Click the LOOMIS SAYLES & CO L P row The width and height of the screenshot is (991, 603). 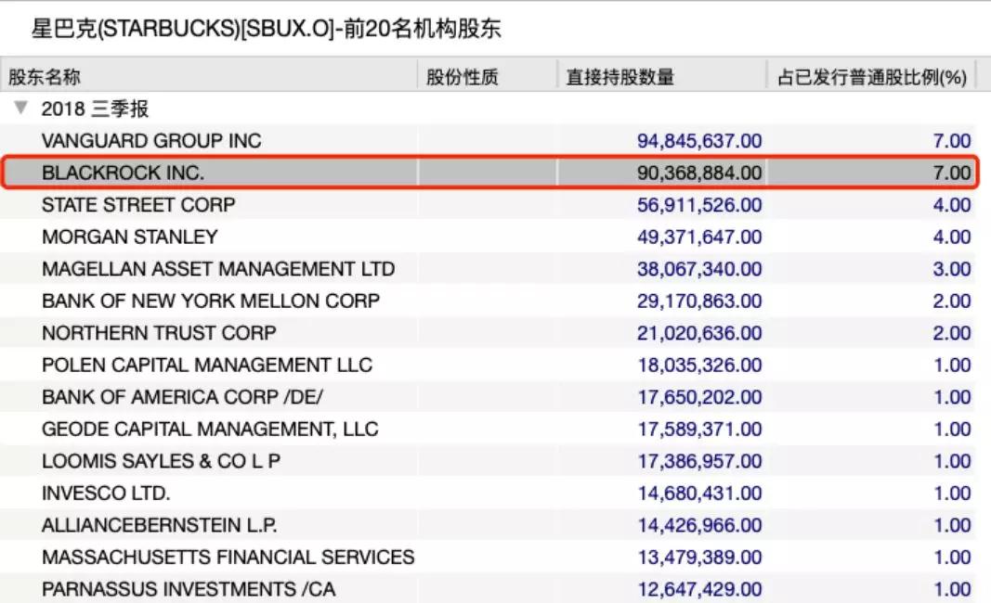[x=161, y=461]
